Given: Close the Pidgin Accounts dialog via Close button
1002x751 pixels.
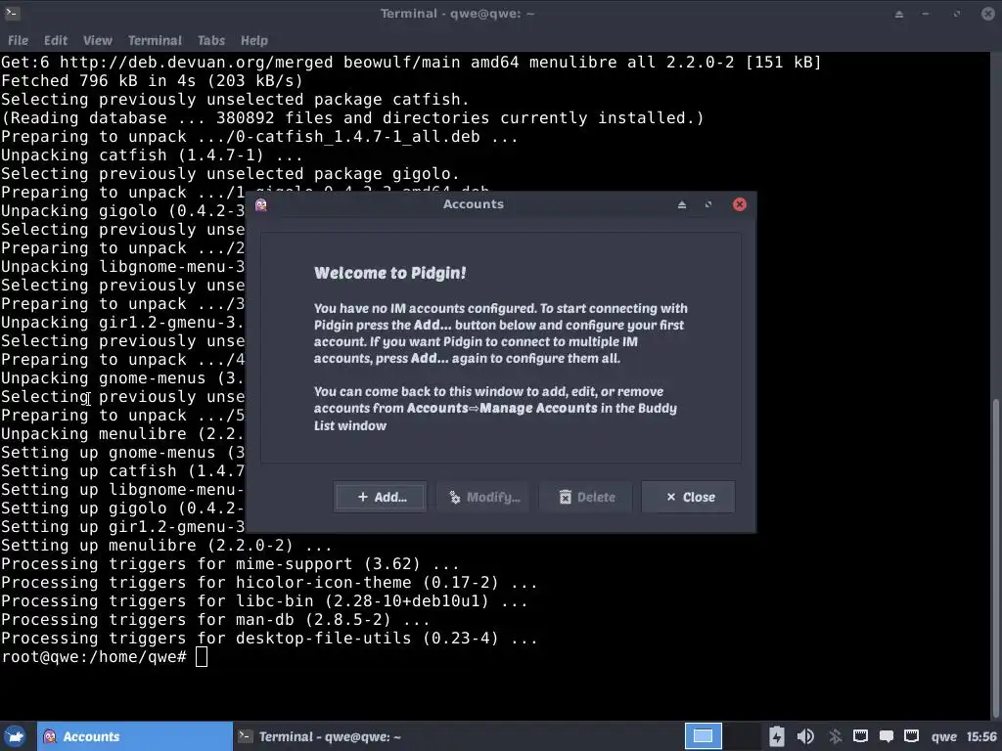Looking at the screenshot, I should [689, 497].
